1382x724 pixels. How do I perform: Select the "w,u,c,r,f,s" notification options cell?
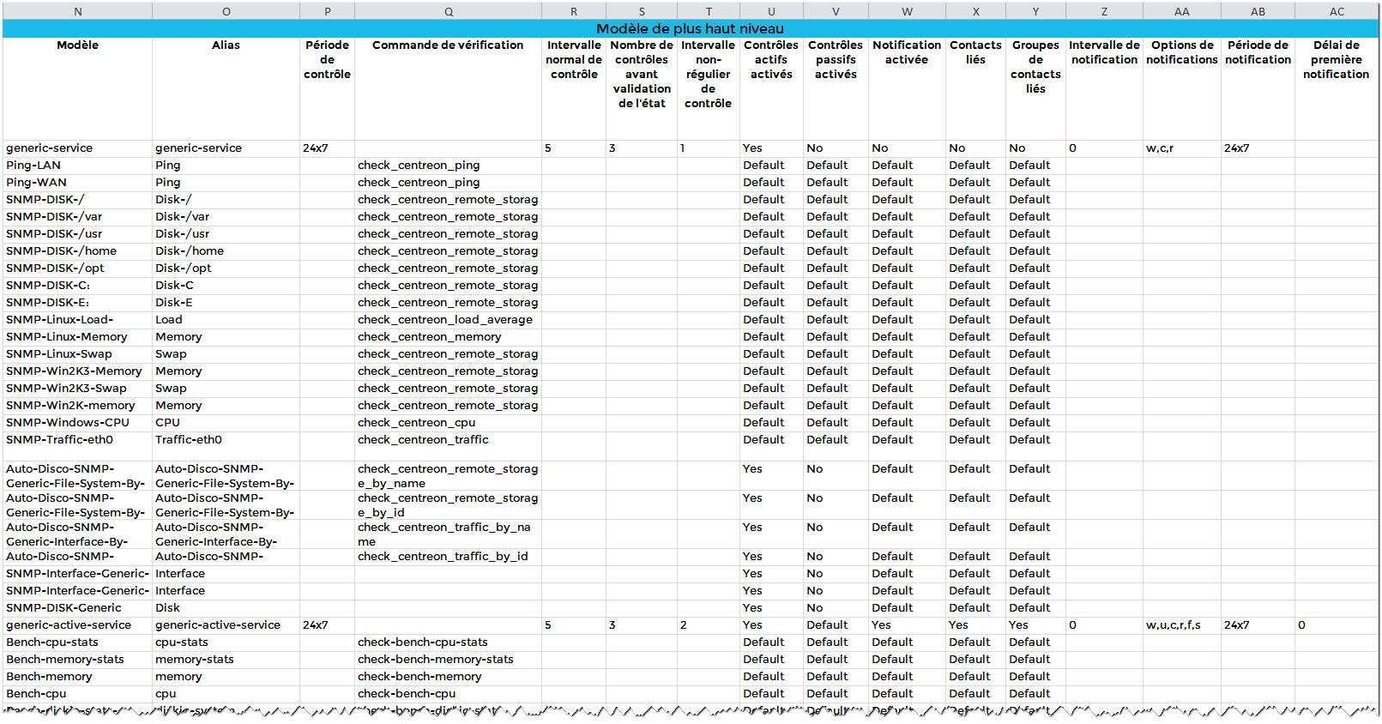tap(1173, 625)
